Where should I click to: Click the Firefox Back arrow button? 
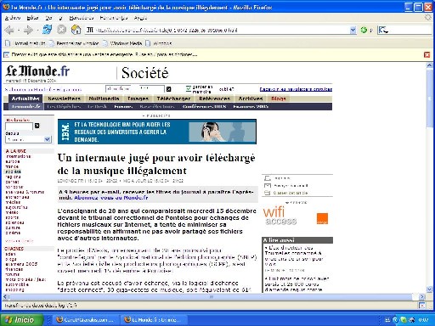click(x=9, y=30)
